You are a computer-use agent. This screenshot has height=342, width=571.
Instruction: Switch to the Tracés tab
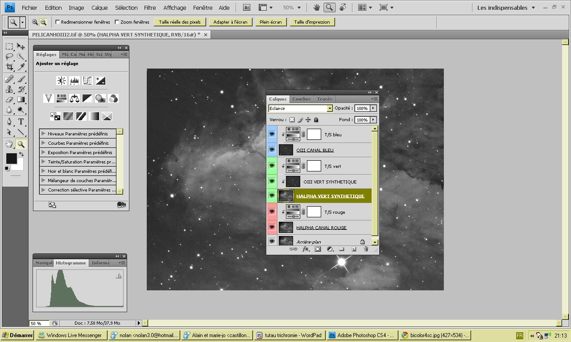click(324, 99)
